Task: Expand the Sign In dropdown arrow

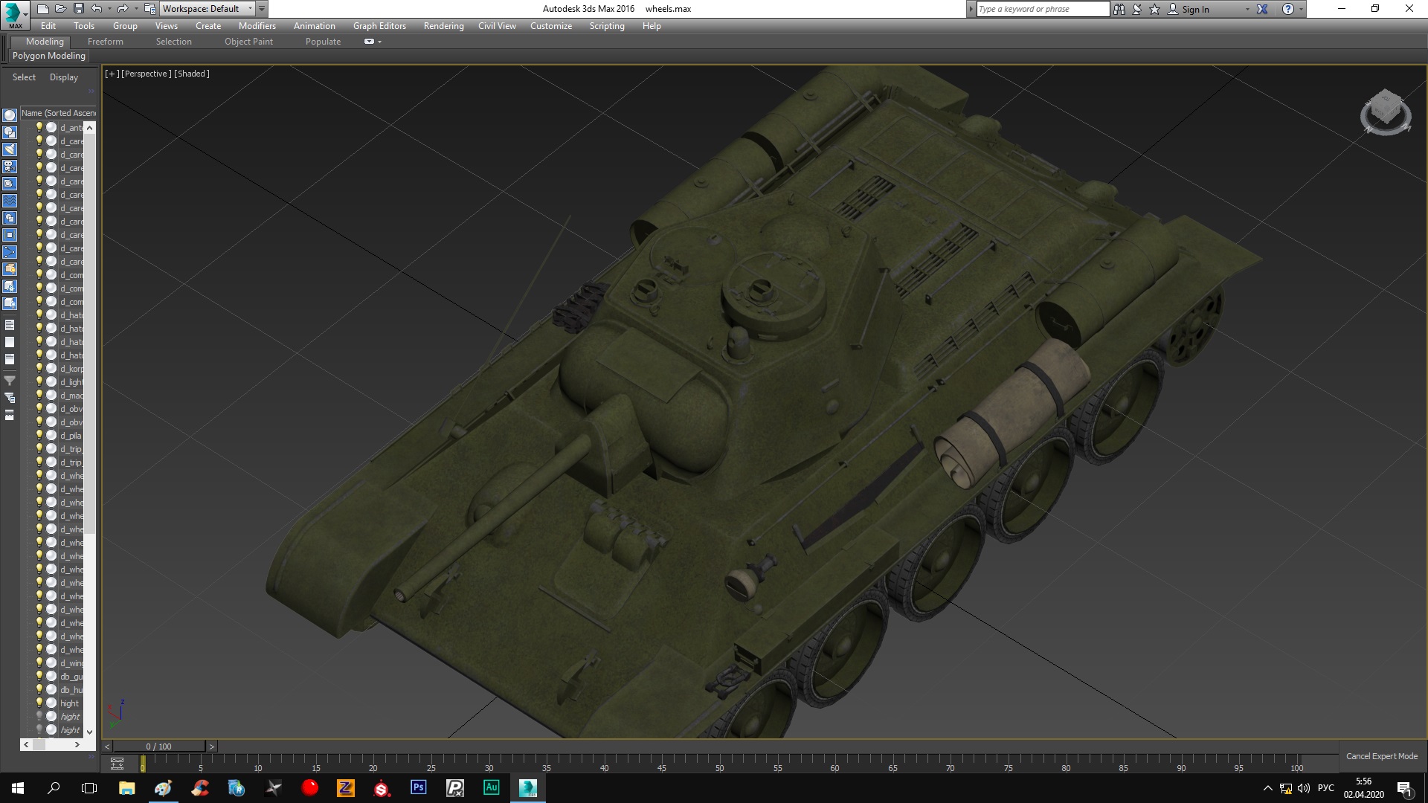Action: point(1247,9)
